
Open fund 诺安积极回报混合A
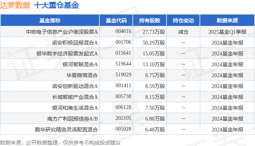[75, 43]
